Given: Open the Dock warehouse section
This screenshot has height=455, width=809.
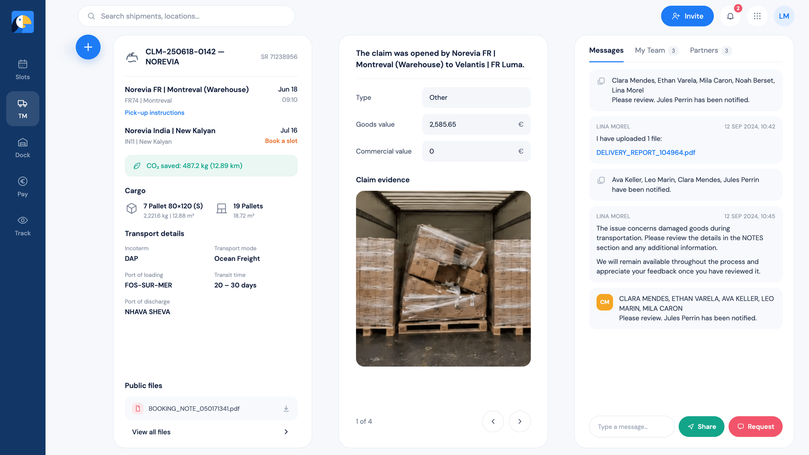Looking at the screenshot, I should (x=23, y=148).
